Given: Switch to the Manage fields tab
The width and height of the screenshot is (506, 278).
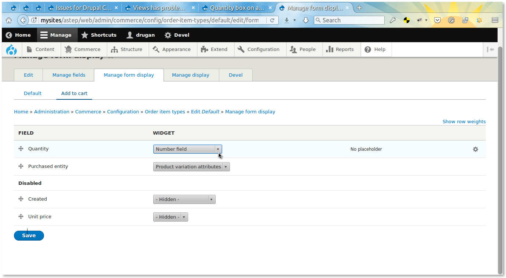Looking at the screenshot, I should tap(68, 75).
